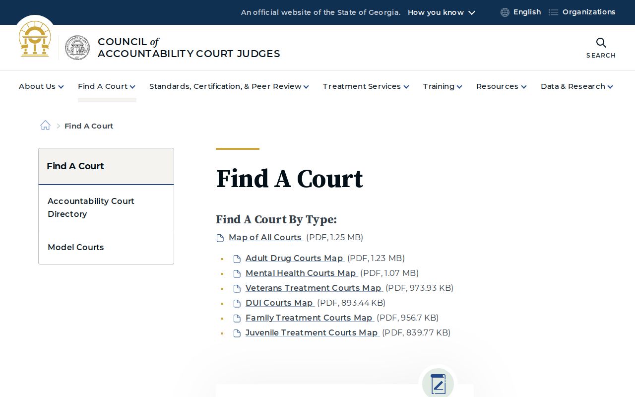Screen dimensions: 635x397
Task: Open the Veterans Treatment Courts Map link
Action: [x=314, y=288]
